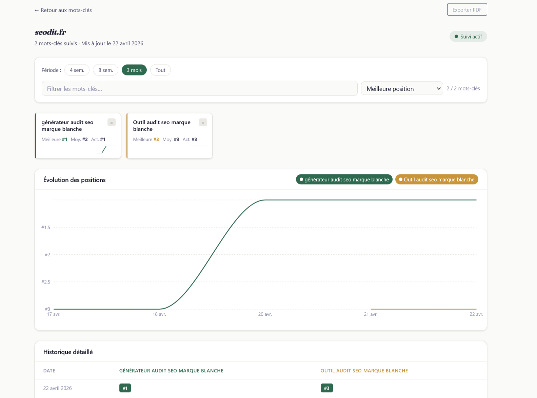Go back via Retour aux mots-clés
Image resolution: width=537 pixels, height=398 pixels.
tap(63, 10)
